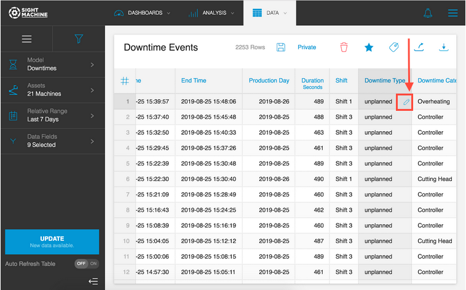Screen dimensions: 466x290
Task: Click the dashboards gauge icon
Action: 119,13
